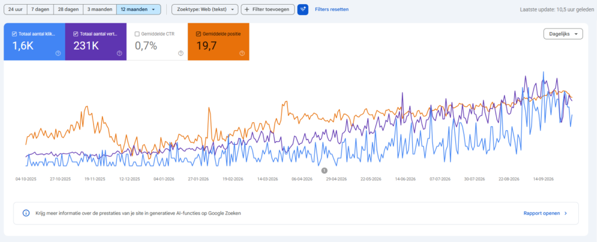This screenshot has height=242, width=597.
Task: Click the 19,7 position value
Action: [206, 45]
